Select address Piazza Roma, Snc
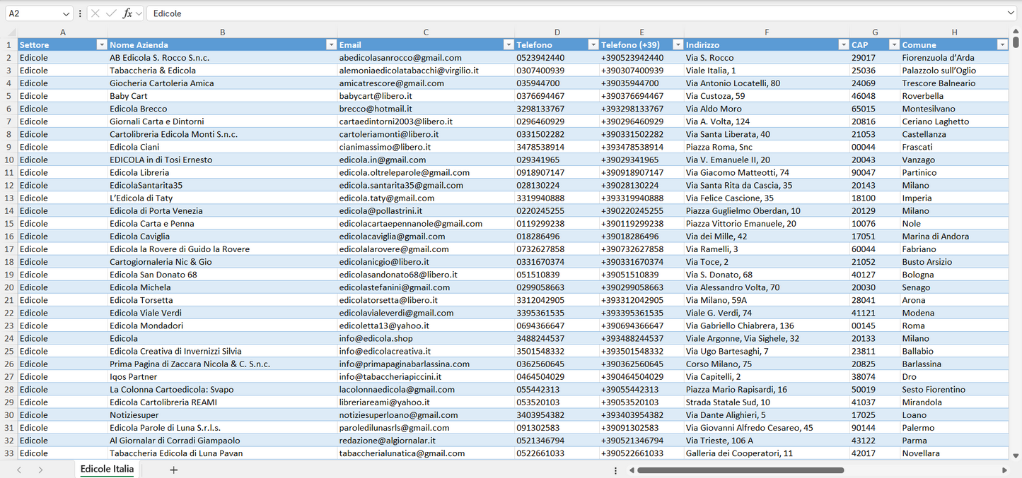 pos(767,147)
